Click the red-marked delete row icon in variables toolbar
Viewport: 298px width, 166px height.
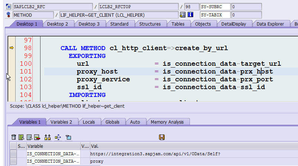point(37,137)
